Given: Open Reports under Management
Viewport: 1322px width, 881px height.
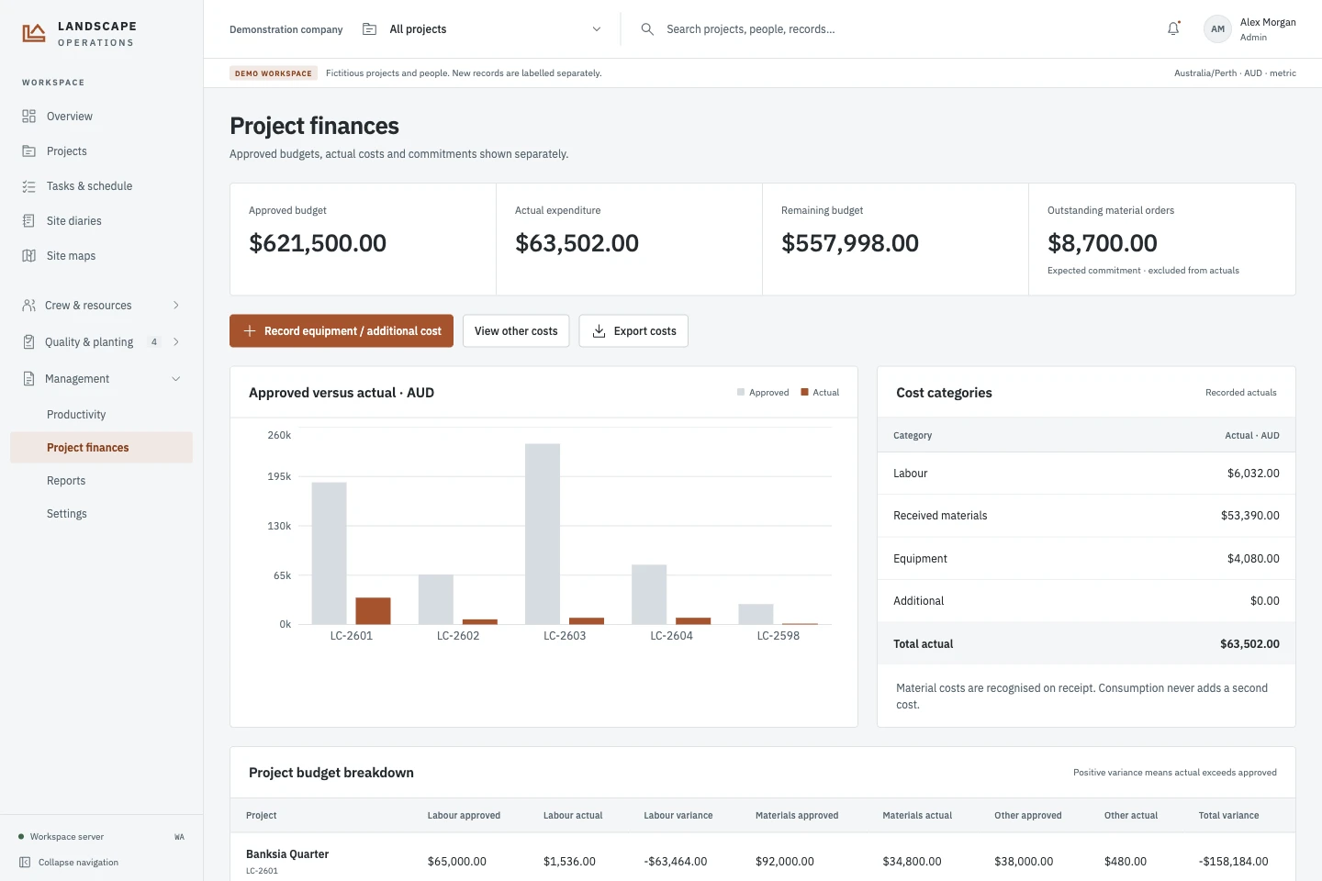Looking at the screenshot, I should pos(101,481).
